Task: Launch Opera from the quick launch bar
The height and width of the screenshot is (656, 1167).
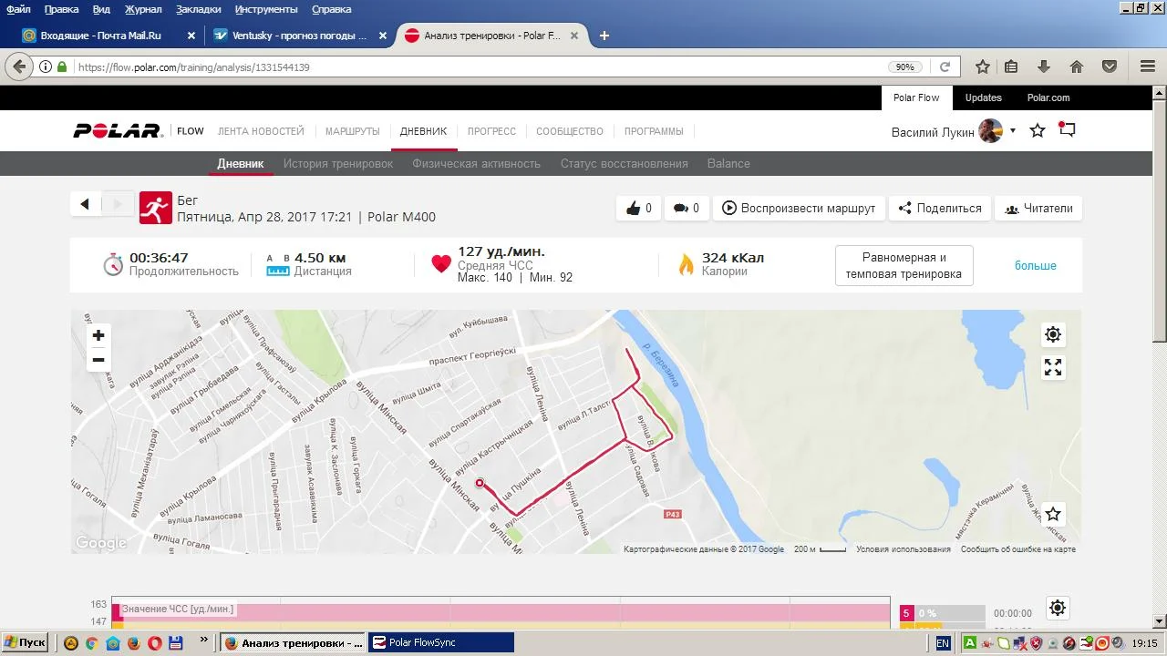Action: tap(154, 642)
